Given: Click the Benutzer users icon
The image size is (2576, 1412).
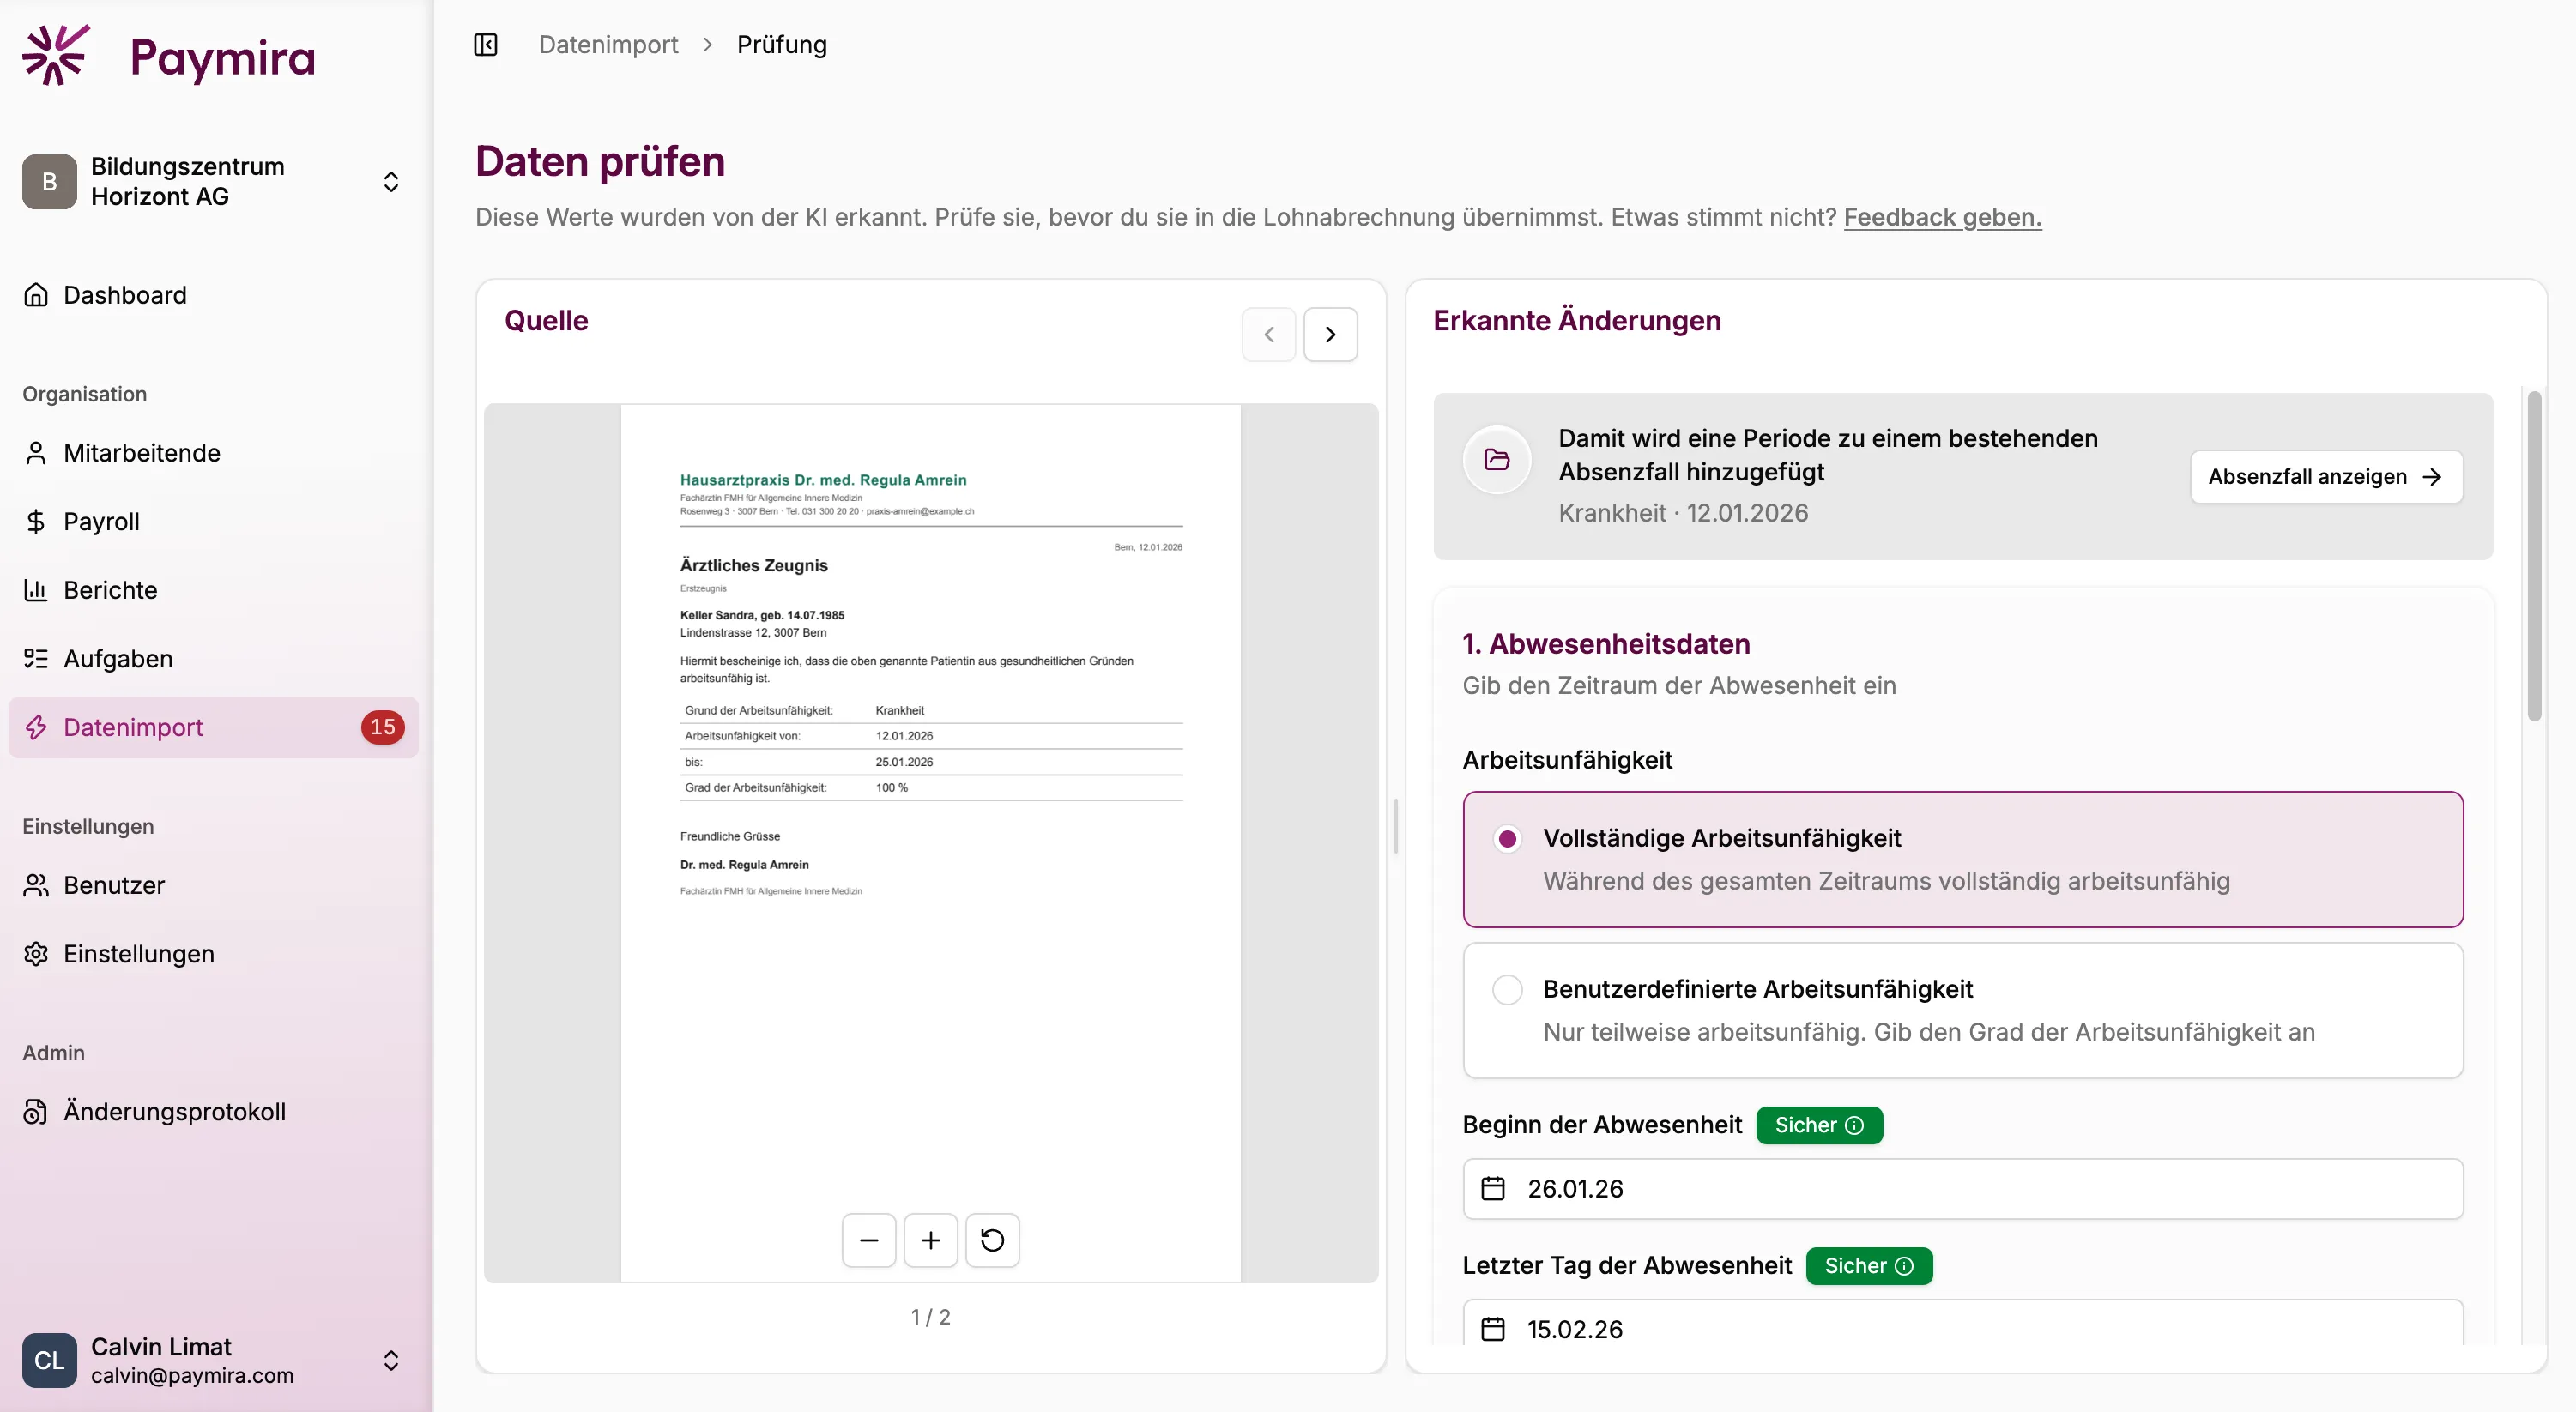Looking at the screenshot, I should tap(36, 885).
